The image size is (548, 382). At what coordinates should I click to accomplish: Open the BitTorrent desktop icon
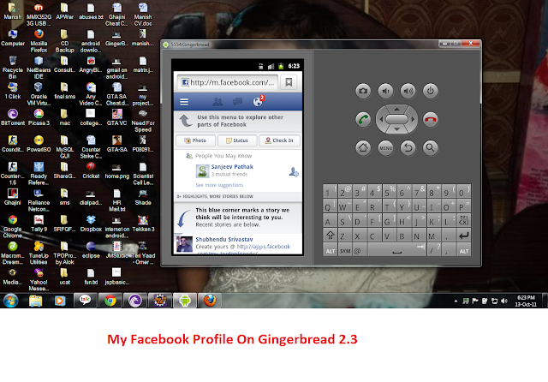click(13, 117)
